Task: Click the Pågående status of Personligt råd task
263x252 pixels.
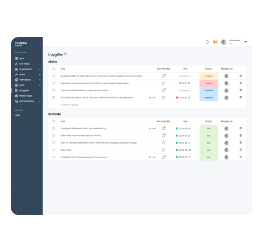Action: click(x=209, y=98)
